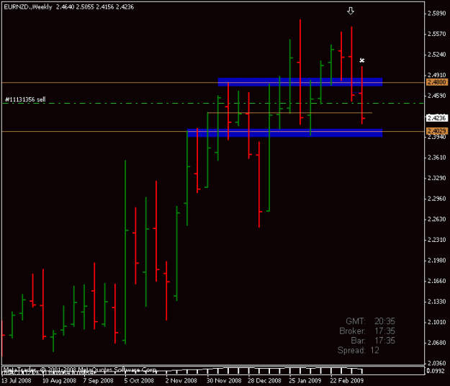The height and width of the screenshot is (386, 450).
Task: Click the 2.5890 price scale value
Action: (436, 13)
